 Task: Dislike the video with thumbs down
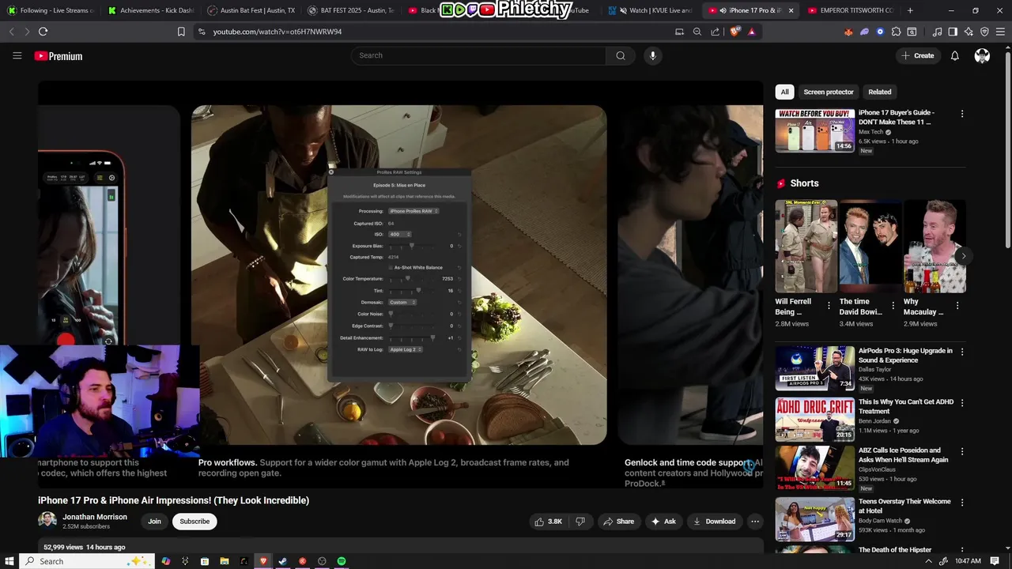[x=580, y=522]
